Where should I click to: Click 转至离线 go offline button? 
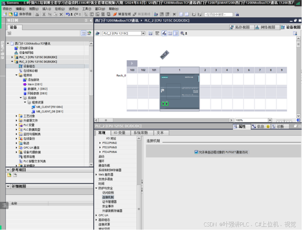click(142, 14)
